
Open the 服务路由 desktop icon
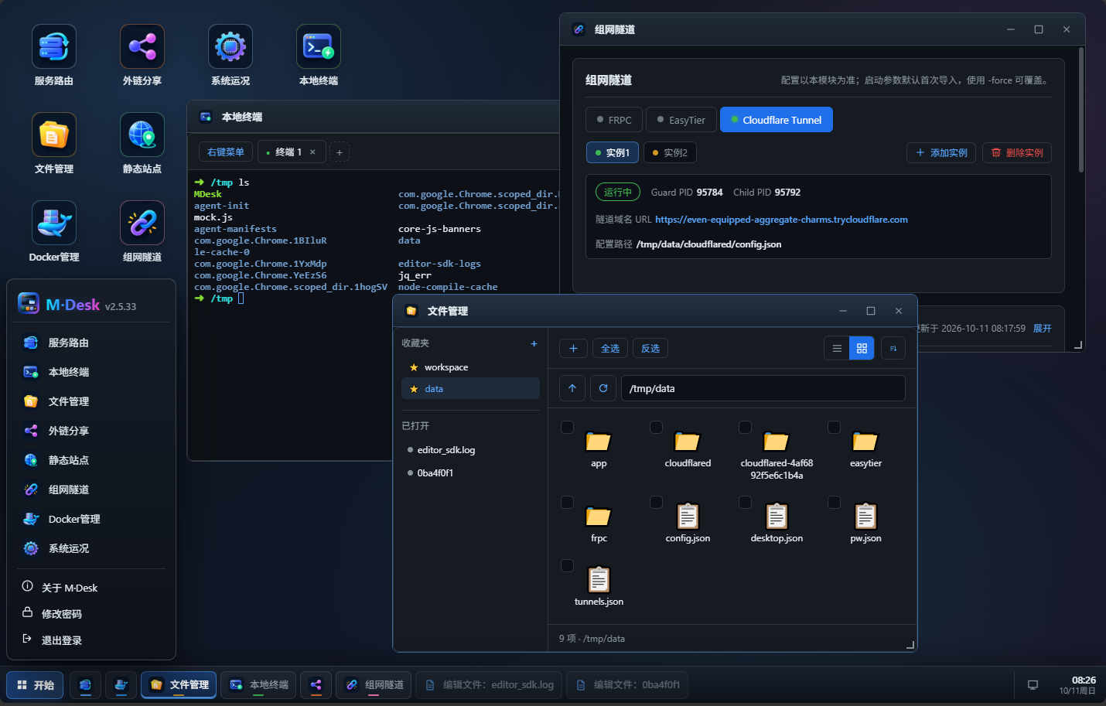pyautogui.click(x=54, y=56)
